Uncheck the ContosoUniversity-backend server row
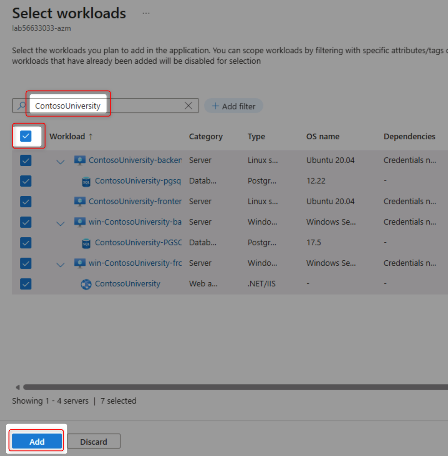 coord(26,160)
